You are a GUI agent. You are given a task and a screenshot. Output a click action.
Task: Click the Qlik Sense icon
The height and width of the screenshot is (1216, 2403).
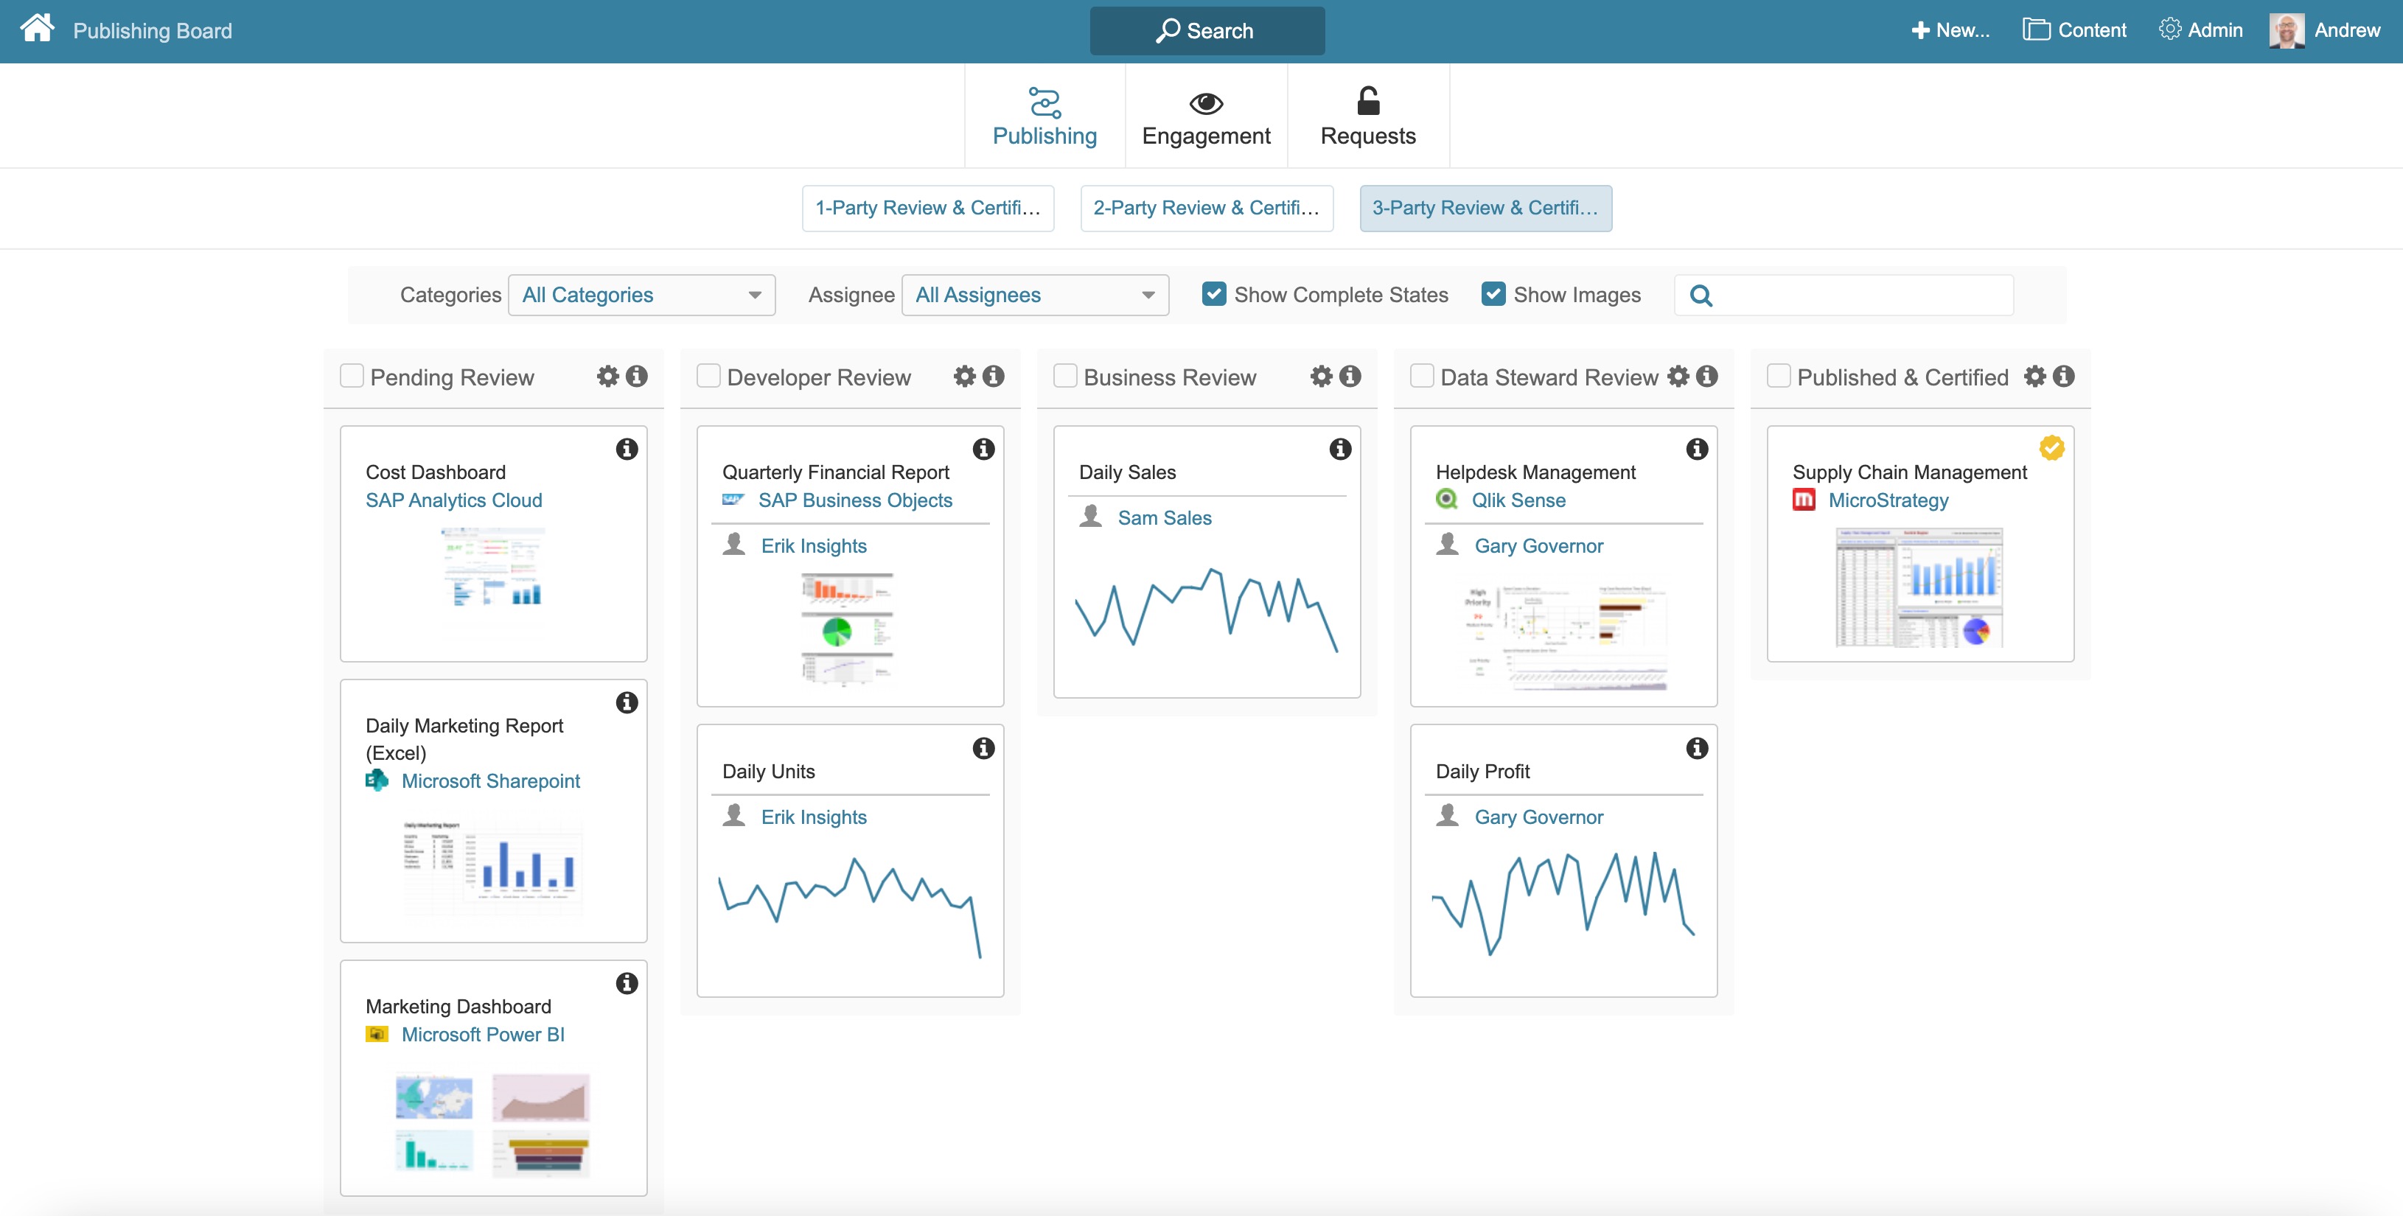click(1443, 500)
